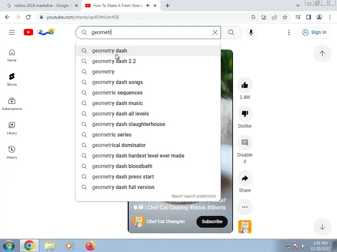This screenshot has width=337, height=252.
Task: Pick 'geometric sequences' suggestion
Action: pyautogui.click(x=148, y=93)
